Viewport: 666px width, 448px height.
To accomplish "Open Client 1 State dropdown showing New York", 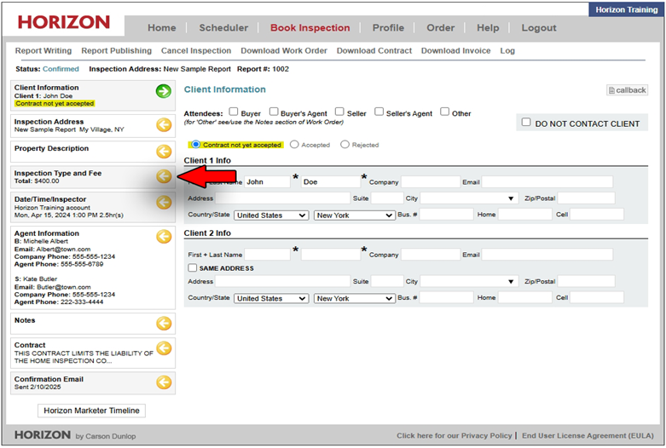I will (x=354, y=215).
